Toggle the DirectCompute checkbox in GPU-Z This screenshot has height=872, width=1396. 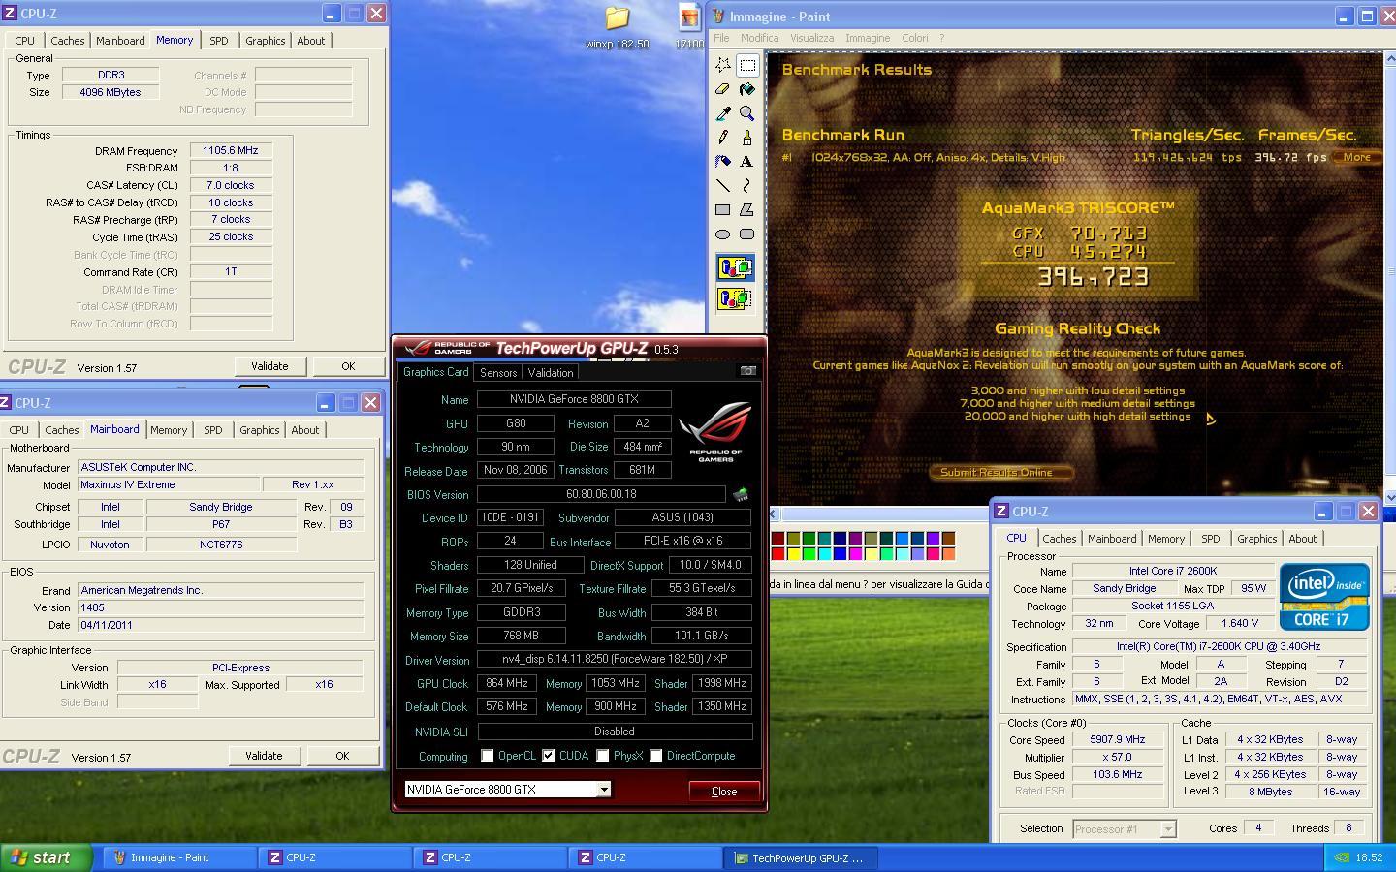(656, 756)
